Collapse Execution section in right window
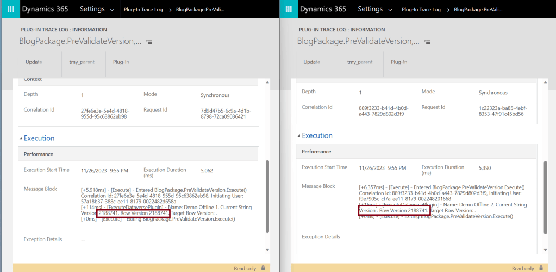Viewport: 556px width, 272px height. pyautogui.click(x=315, y=135)
